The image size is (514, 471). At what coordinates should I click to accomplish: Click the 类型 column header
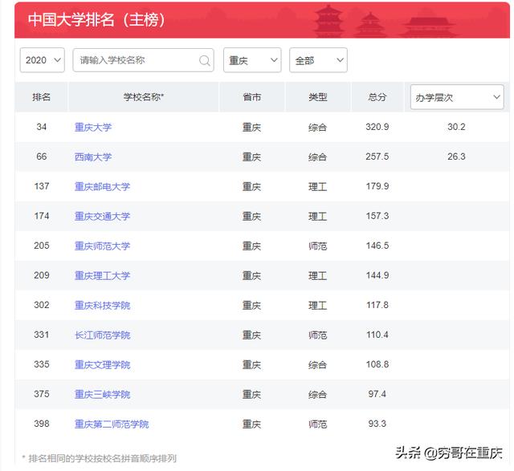tap(318, 97)
